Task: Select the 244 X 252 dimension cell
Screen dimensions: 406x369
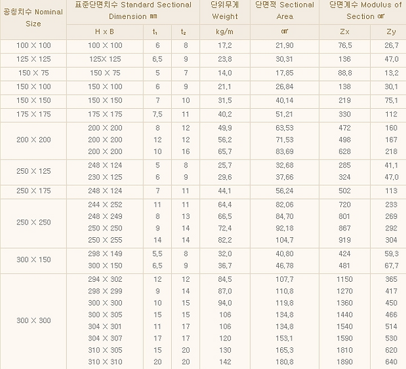Action: click(106, 203)
